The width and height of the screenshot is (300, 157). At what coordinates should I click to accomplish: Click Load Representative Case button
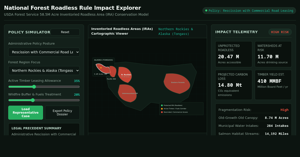pyautogui.click(x=25, y=113)
